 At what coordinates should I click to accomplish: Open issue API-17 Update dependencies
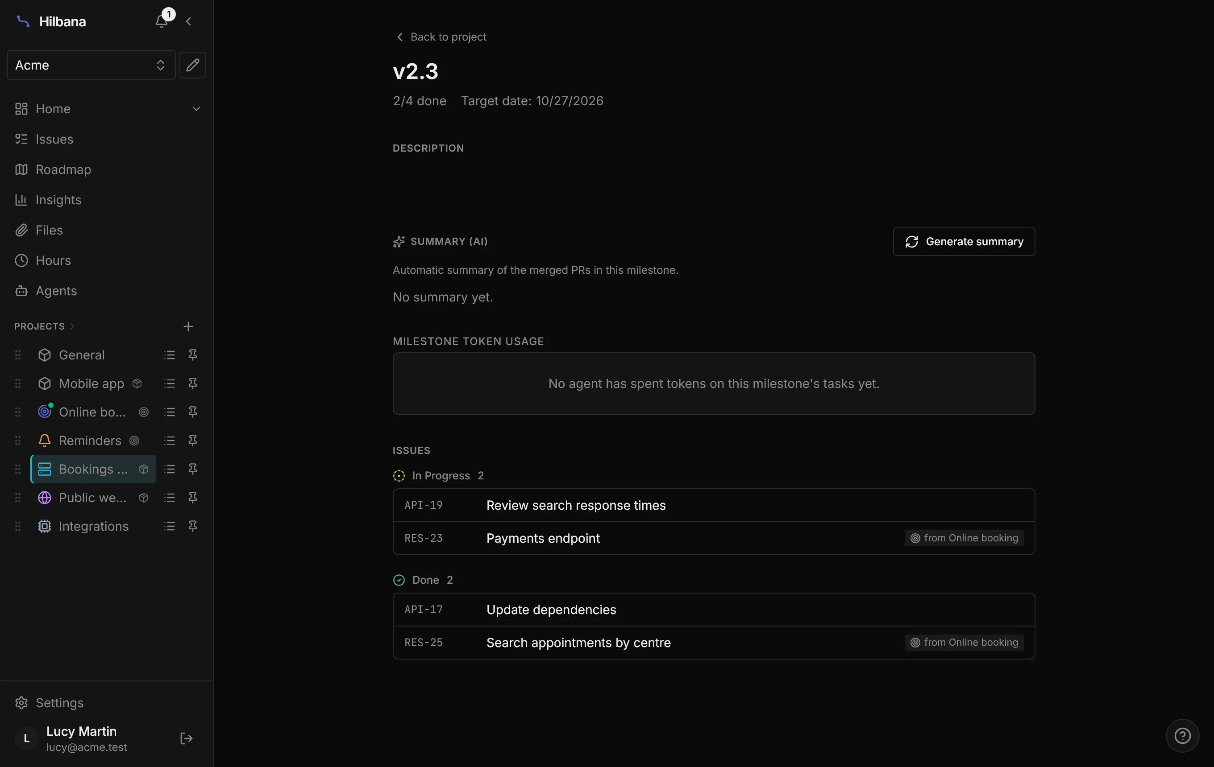(x=714, y=610)
